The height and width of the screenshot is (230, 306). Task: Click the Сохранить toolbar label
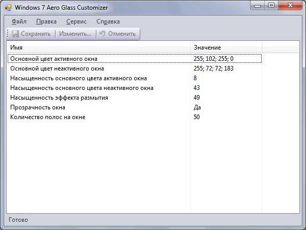click(36, 34)
